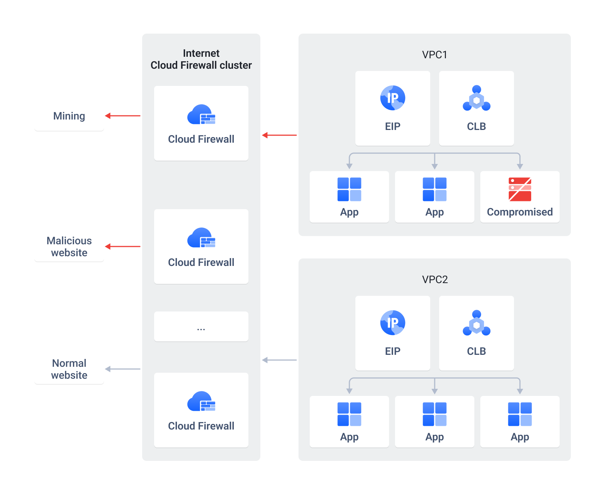Click the red arrow pointing to Mining
Image resolution: width=606 pixels, height=496 pixels.
[123, 116]
